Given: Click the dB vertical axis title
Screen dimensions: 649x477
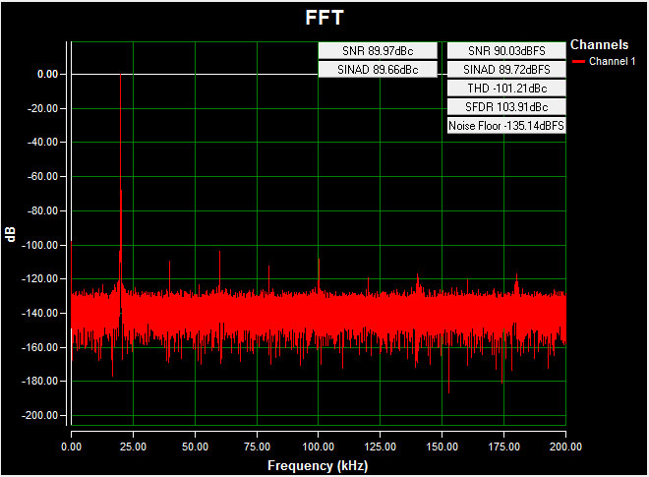Looking at the screenshot, I should (10, 235).
